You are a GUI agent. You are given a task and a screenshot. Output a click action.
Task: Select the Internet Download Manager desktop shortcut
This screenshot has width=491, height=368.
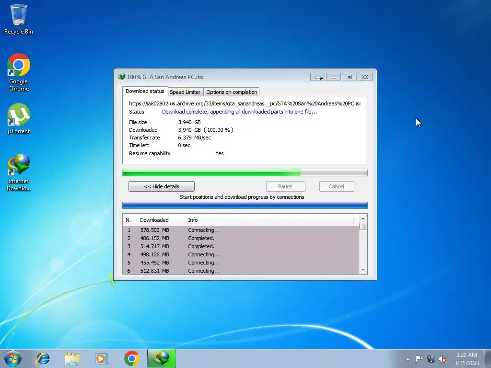19,172
